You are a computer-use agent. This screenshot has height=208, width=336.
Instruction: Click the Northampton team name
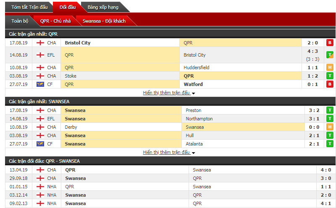[199, 119]
